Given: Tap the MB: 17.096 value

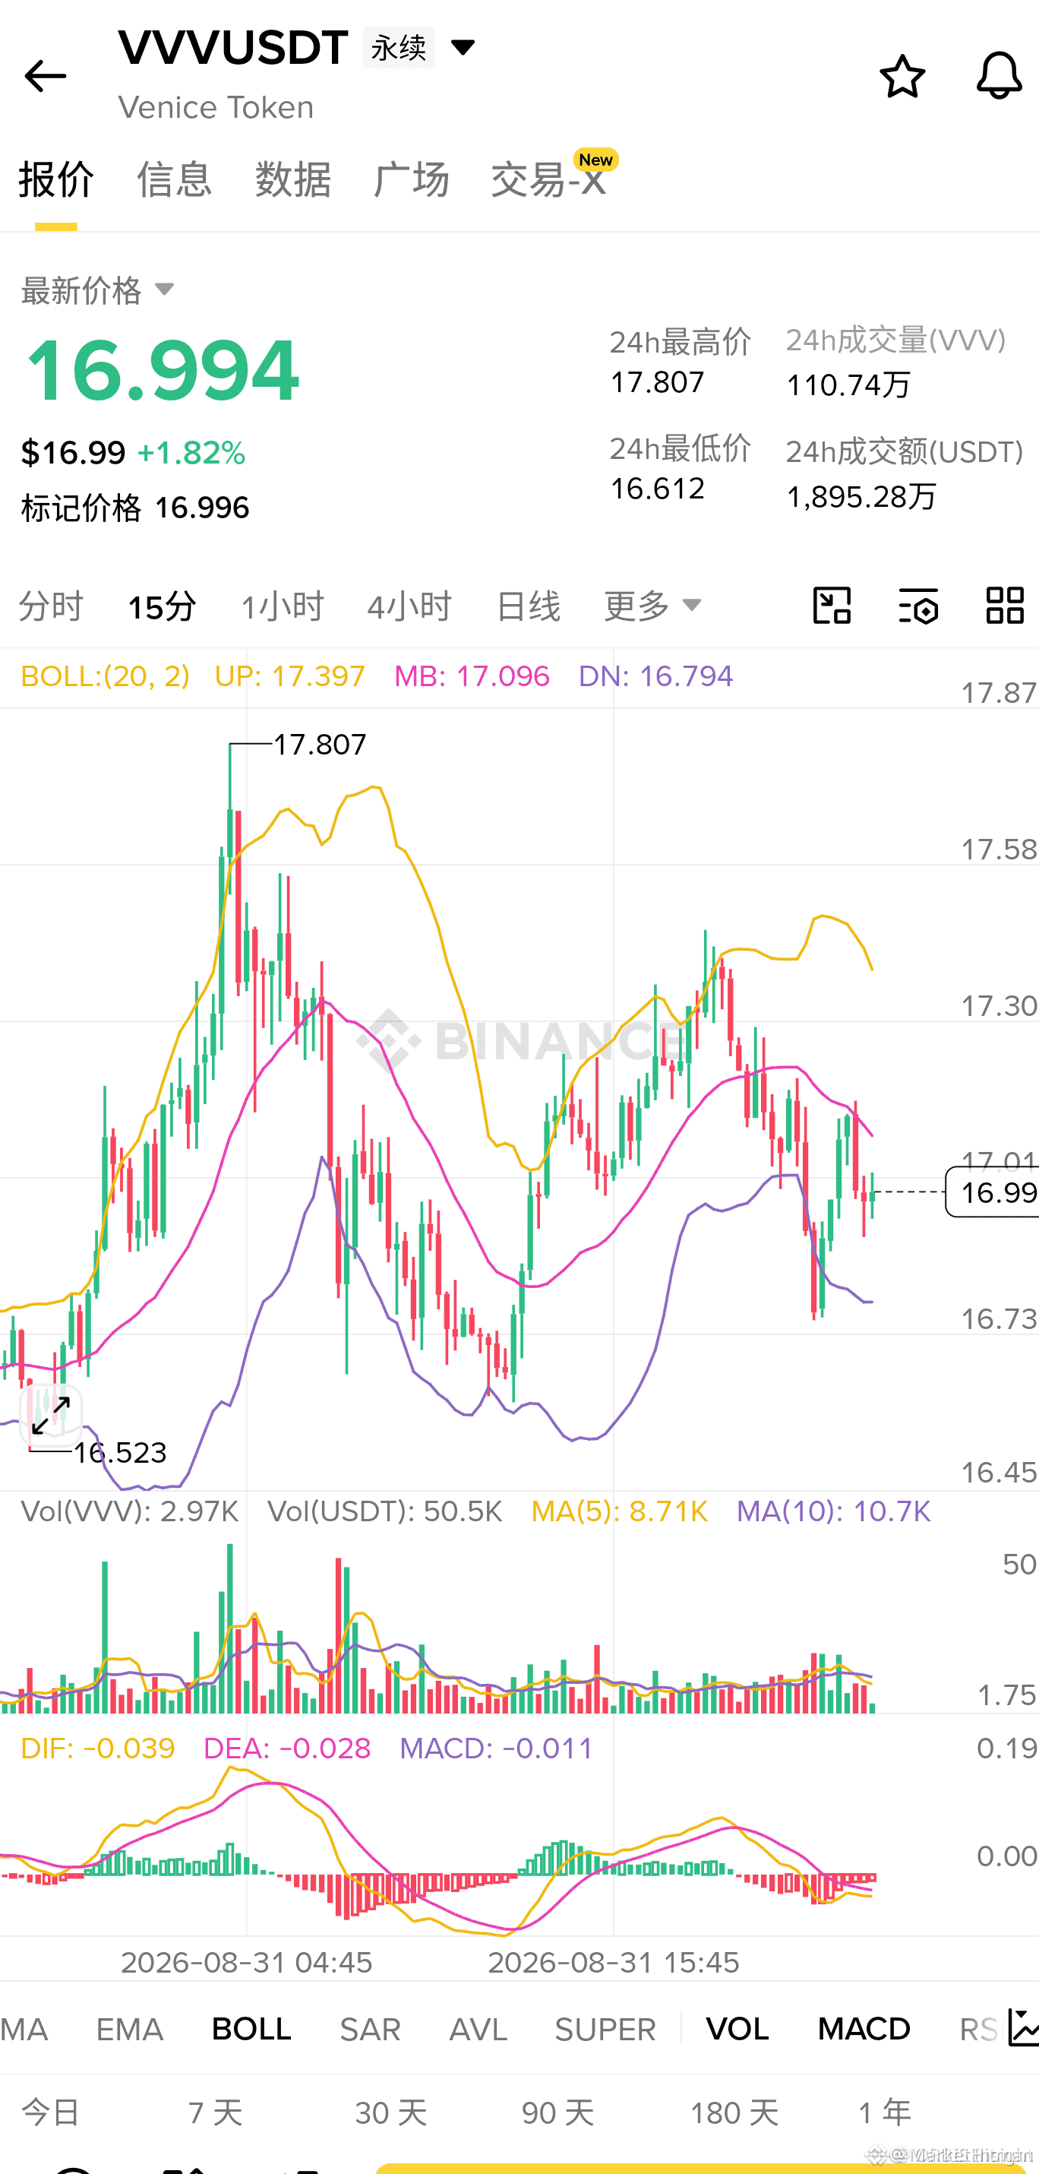Looking at the screenshot, I should [x=472, y=676].
